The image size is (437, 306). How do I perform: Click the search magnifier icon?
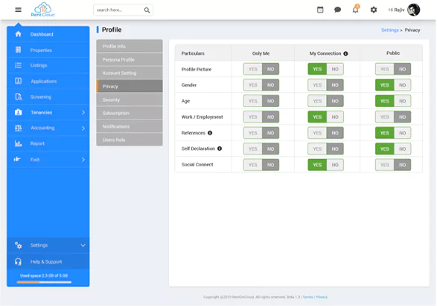point(147,10)
